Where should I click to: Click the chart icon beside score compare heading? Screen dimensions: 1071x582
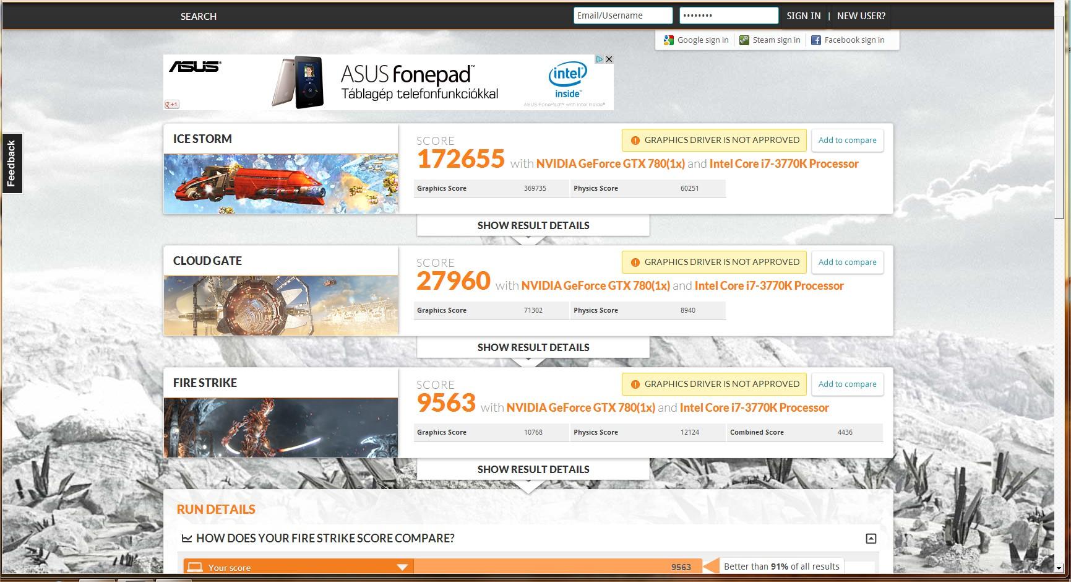(x=186, y=539)
